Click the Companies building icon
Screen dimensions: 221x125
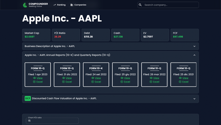pyautogui.click(x=72, y=5)
